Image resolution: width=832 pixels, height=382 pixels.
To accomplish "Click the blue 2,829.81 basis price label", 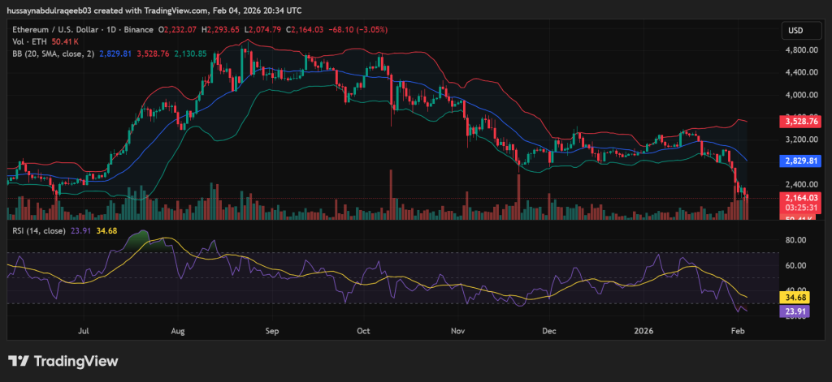I will pos(800,161).
